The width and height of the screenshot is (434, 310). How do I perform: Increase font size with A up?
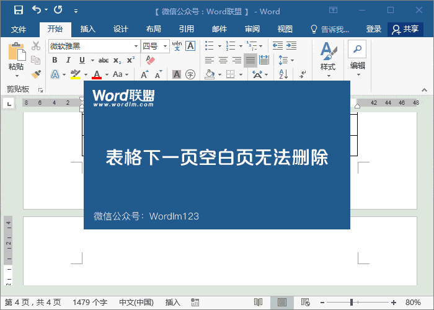point(144,74)
